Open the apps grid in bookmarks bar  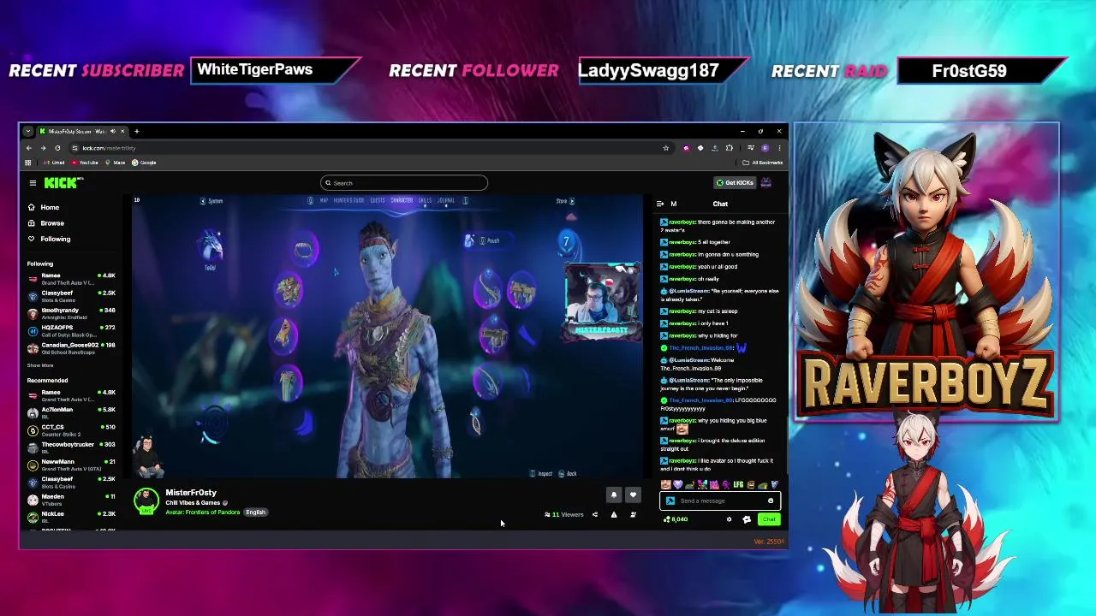click(28, 163)
